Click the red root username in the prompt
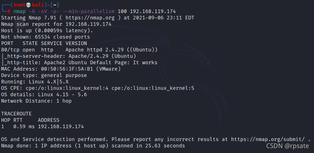Screen dimensions: 314x153 [20, 5]
